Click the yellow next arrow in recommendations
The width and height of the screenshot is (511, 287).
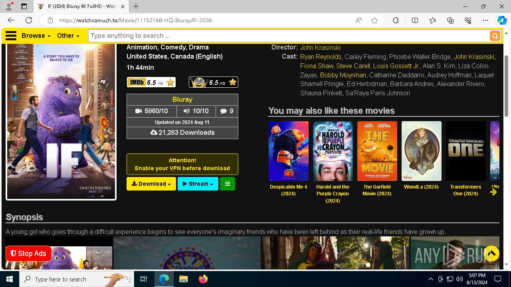tap(494, 192)
